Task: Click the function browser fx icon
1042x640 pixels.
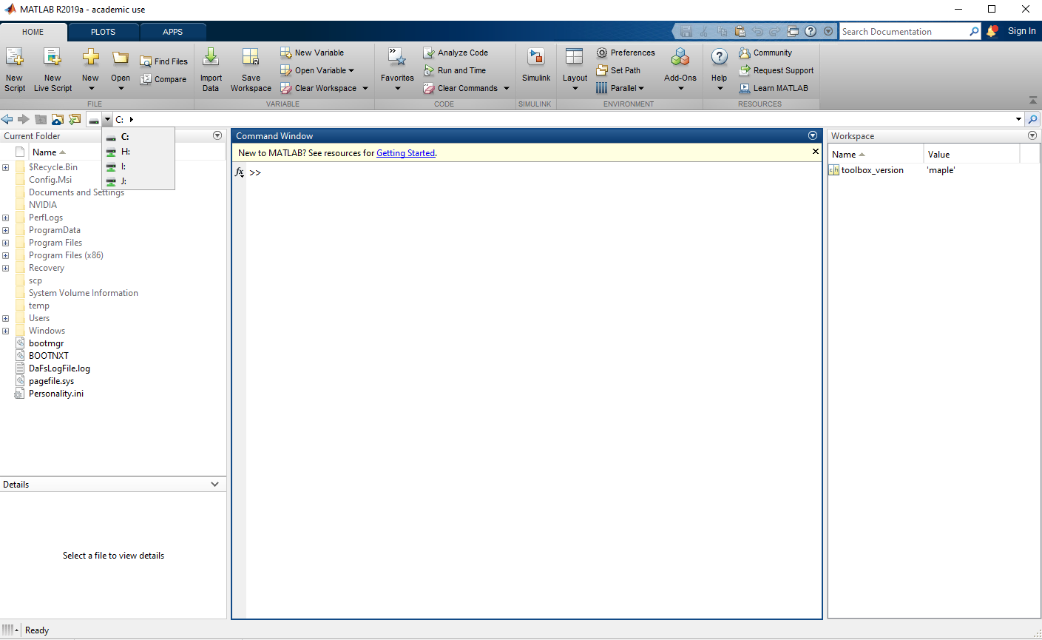Action: 240,172
